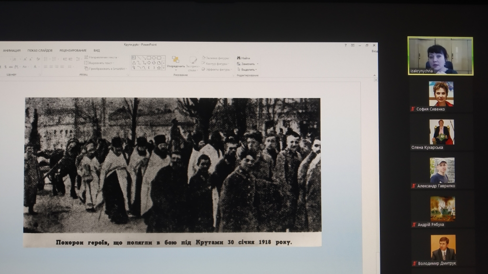Open Экспресс-стили quick styles gallery

193,64
